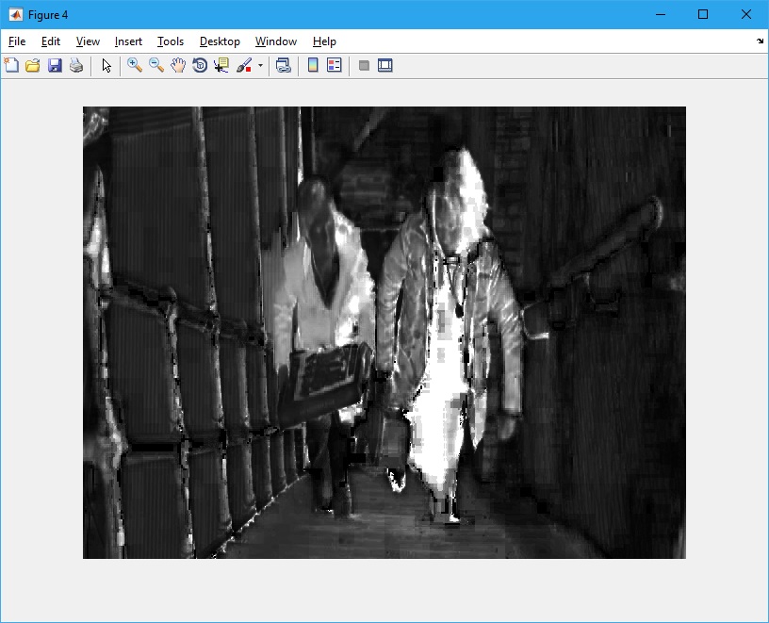
Task: Toggle the Link Plot tool
Action: (283, 66)
